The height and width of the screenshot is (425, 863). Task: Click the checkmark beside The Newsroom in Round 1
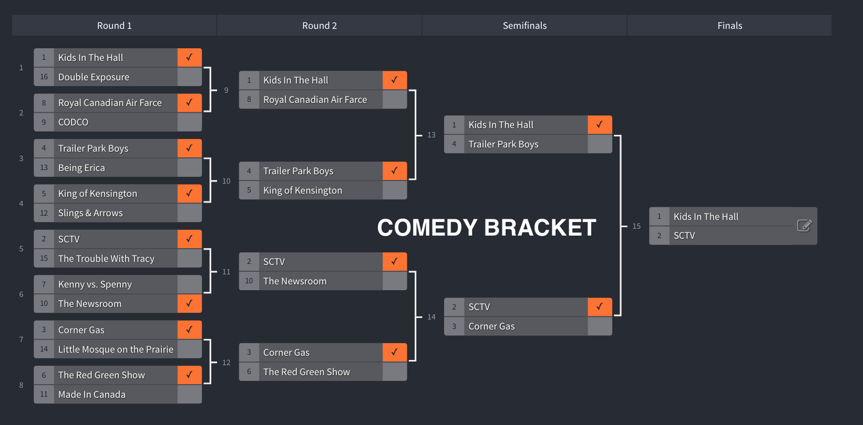tap(189, 304)
